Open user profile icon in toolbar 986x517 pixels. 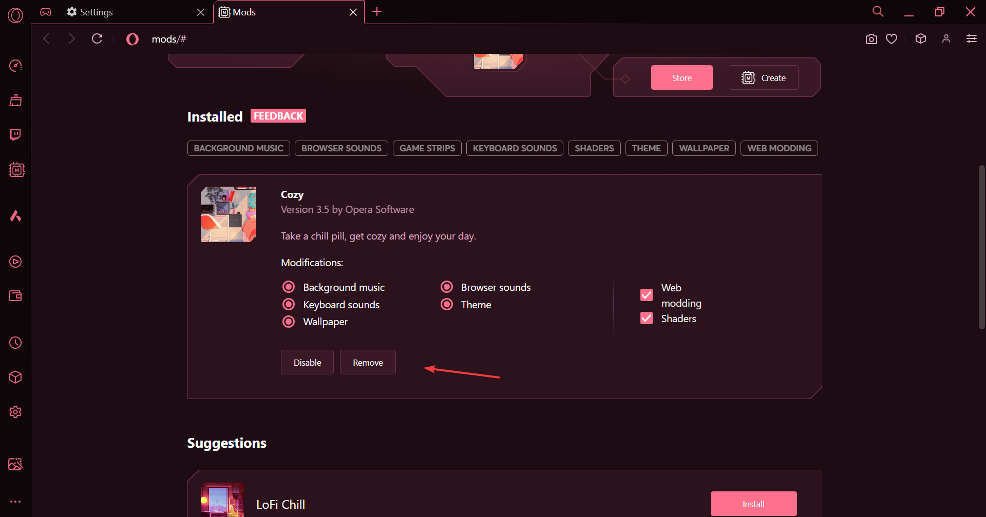[946, 38]
